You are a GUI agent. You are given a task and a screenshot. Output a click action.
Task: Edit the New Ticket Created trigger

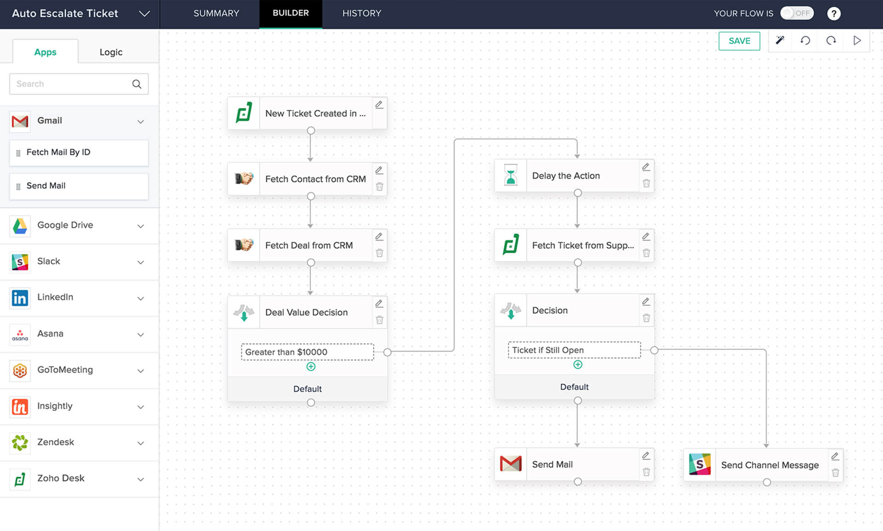(x=379, y=105)
